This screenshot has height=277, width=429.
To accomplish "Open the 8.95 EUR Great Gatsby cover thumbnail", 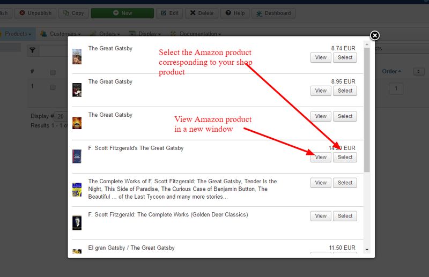I will pyautogui.click(x=77, y=90).
